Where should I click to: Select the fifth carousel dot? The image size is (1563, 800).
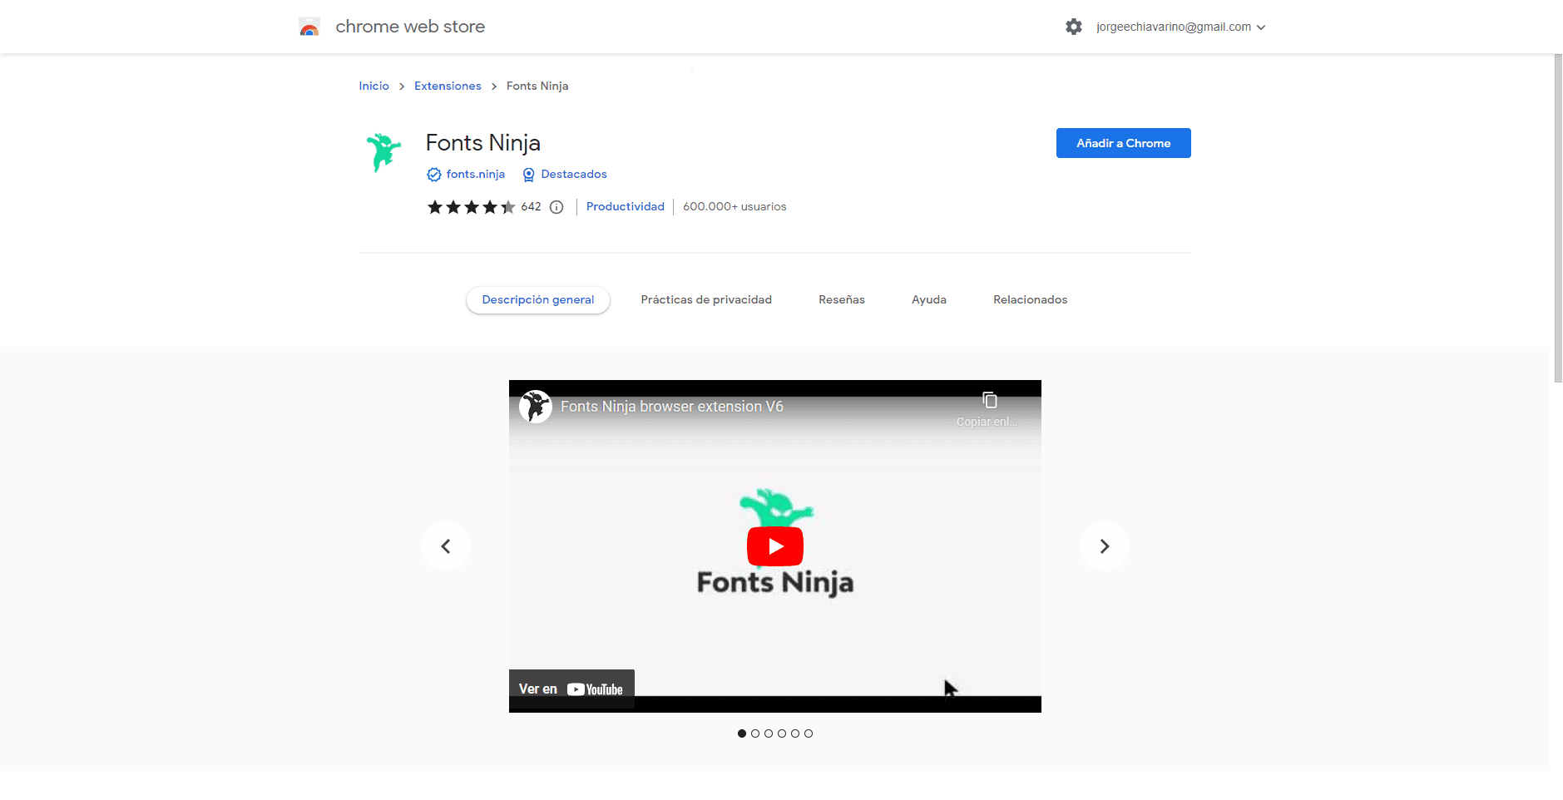(795, 733)
